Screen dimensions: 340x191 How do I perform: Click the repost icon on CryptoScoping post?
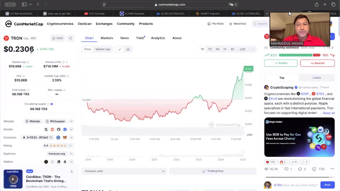click(300, 169)
